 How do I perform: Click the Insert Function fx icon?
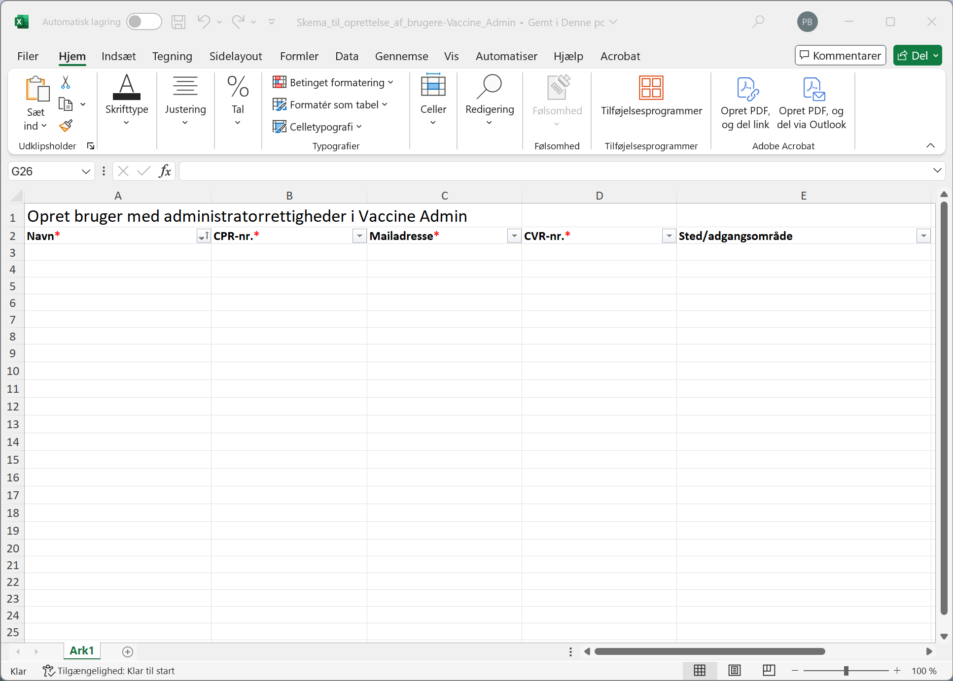coord(165,171)
